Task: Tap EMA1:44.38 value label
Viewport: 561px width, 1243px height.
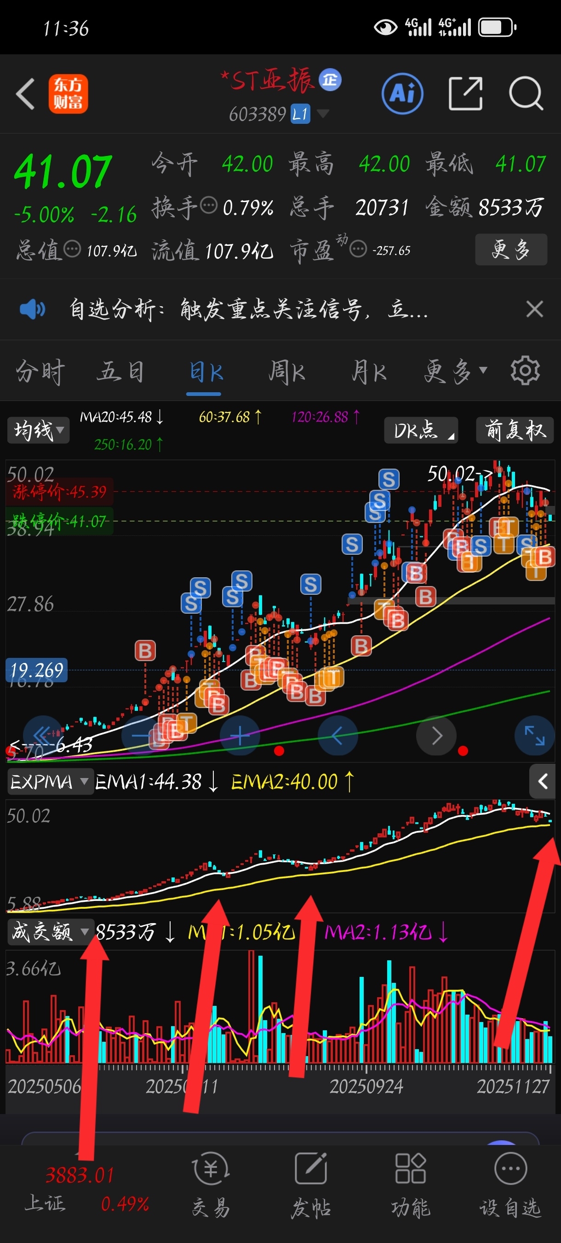Action: (157, 782)
